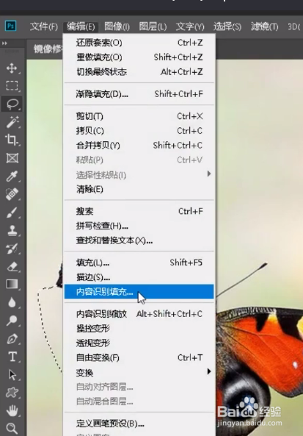The height and width of the screenshot is (436, 303).
Task: Close the open 编辑(E) menu
Action: [x=81, y=26]
